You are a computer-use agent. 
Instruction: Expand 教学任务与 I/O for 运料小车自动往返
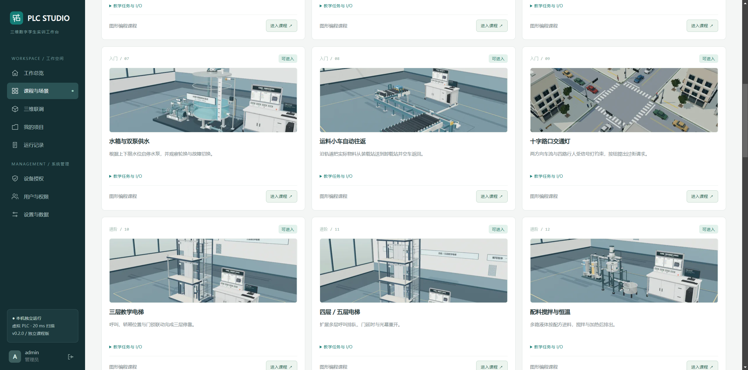tap(336, 176)
